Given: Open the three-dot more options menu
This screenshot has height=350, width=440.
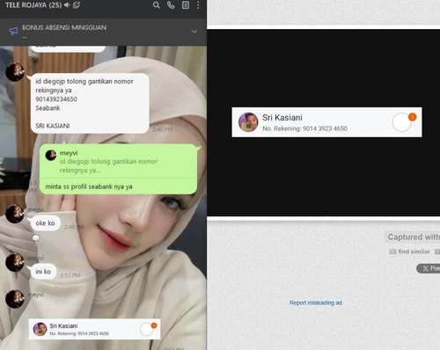Looking at the screenshot, I should click(198, 5).
